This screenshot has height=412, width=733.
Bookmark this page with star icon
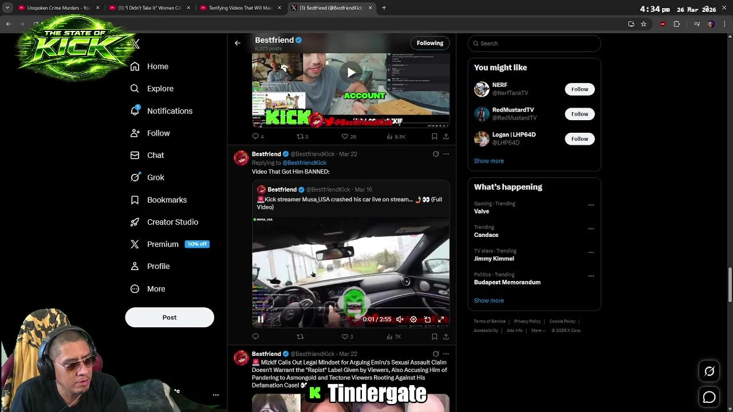point(644,24)
